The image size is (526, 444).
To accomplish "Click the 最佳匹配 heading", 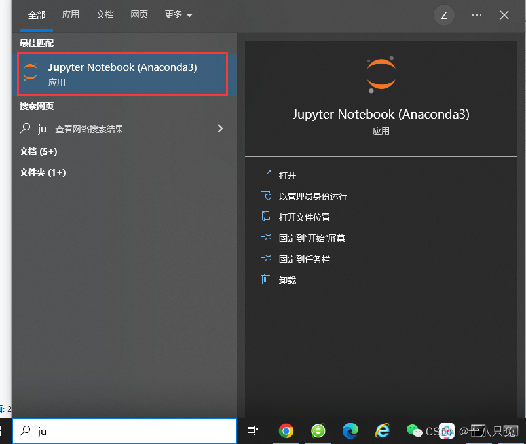I will tap(37, 43).
